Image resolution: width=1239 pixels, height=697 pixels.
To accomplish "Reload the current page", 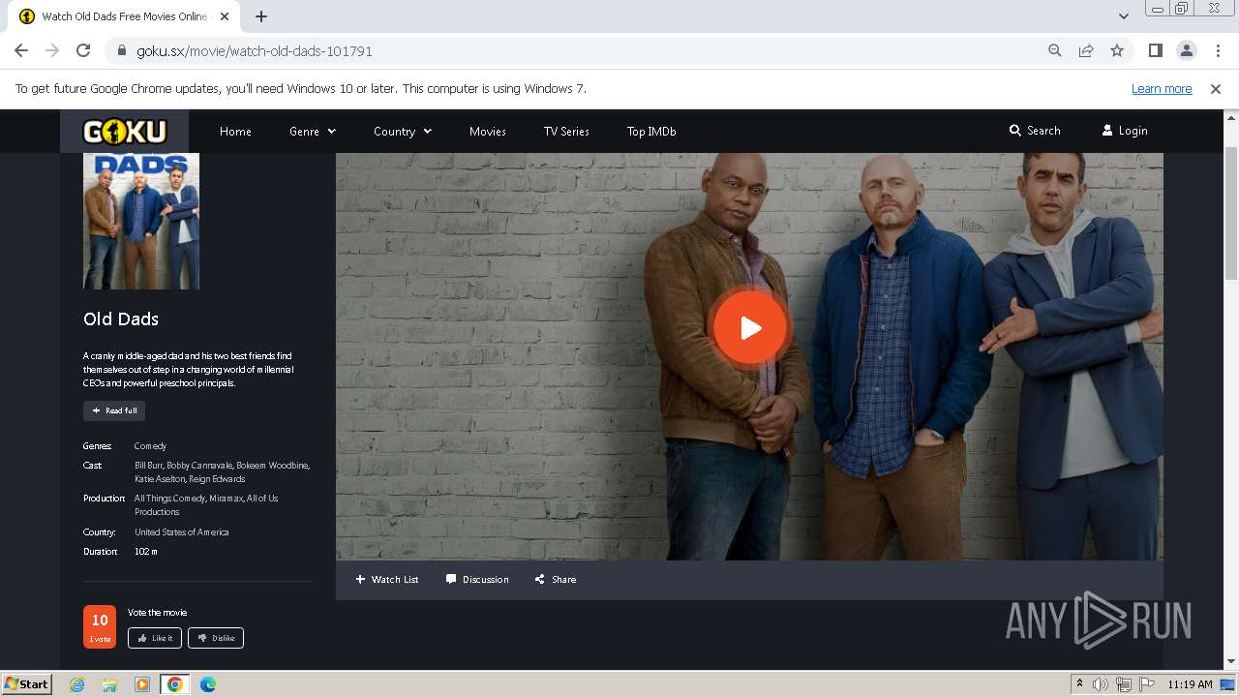I will [x=83, y=50].
